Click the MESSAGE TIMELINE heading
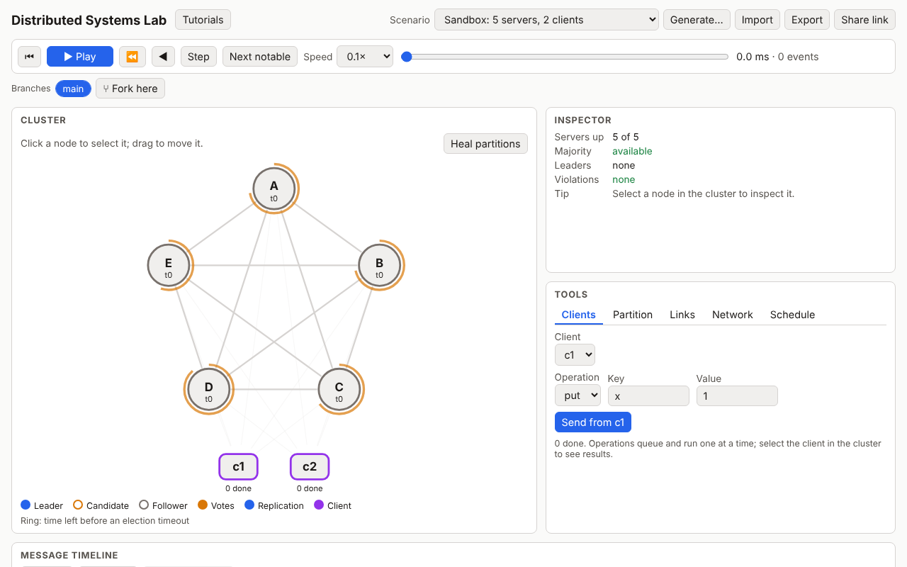The height and width of the screenshot is (567, 907). [x=69, y=556]
